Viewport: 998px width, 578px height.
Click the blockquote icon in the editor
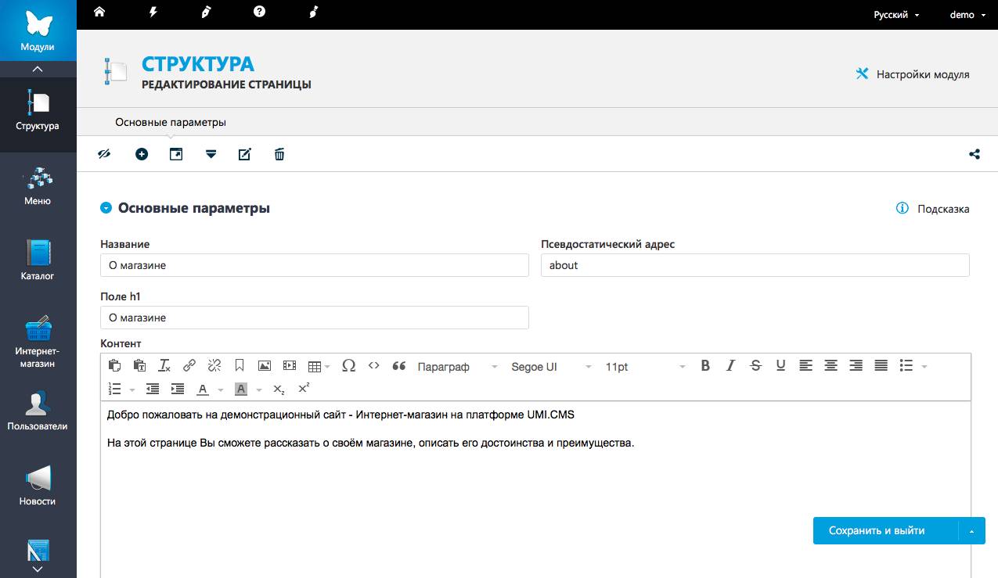pyautogui.click(x=399, y=366)
